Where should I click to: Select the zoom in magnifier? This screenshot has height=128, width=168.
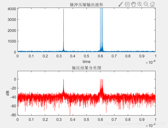140,4
